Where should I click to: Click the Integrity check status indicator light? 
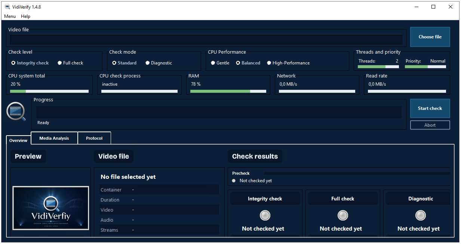click(x=265, y=215)
